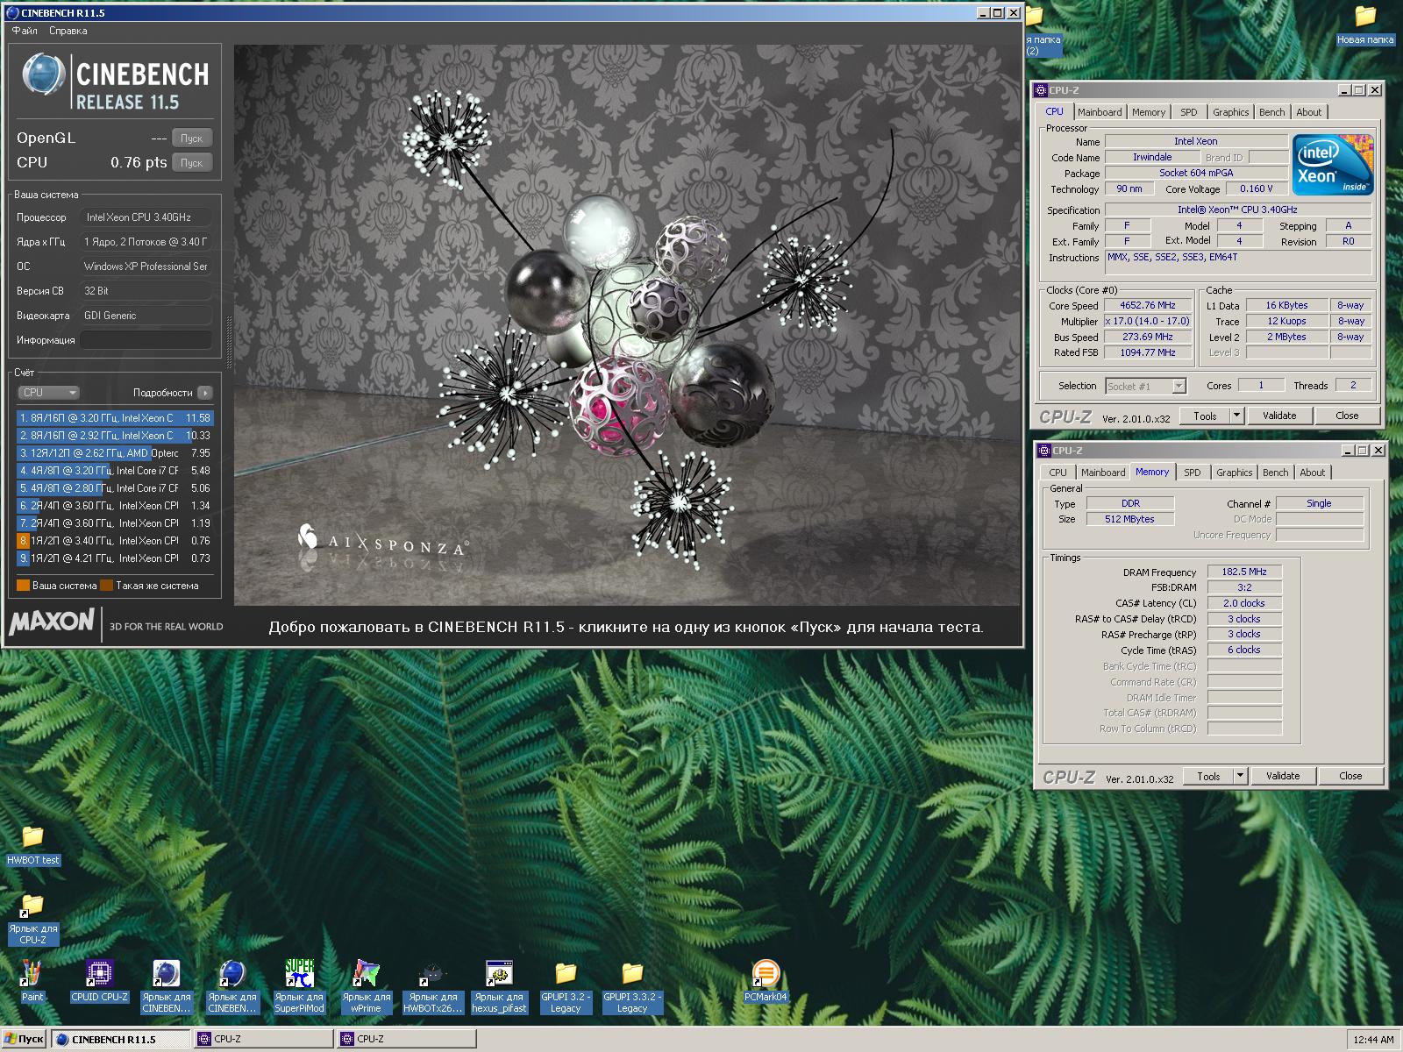The image size is (1403, 1052).
Task: Open the CPU ranking type dropdown
Action: tap(48, 393)
